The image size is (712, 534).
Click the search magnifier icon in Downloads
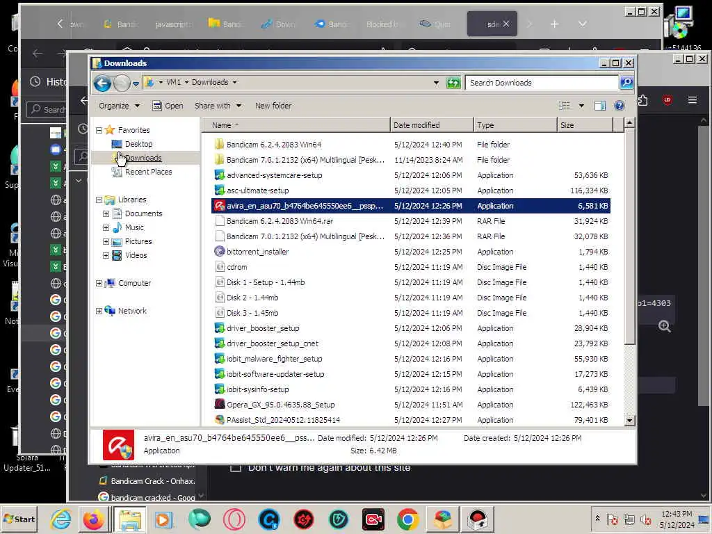coord(626,83)
